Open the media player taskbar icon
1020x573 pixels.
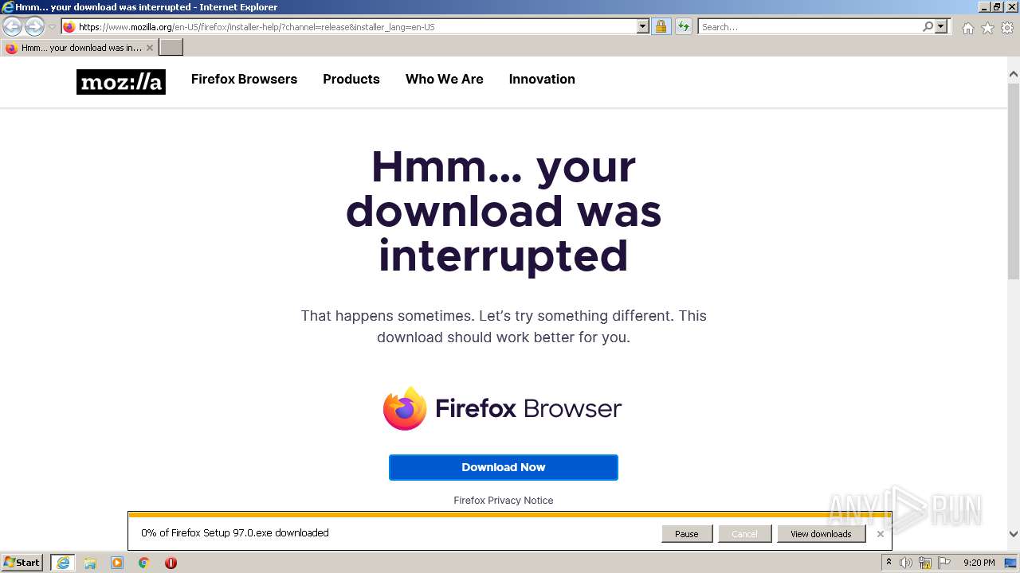coord(117,563)
